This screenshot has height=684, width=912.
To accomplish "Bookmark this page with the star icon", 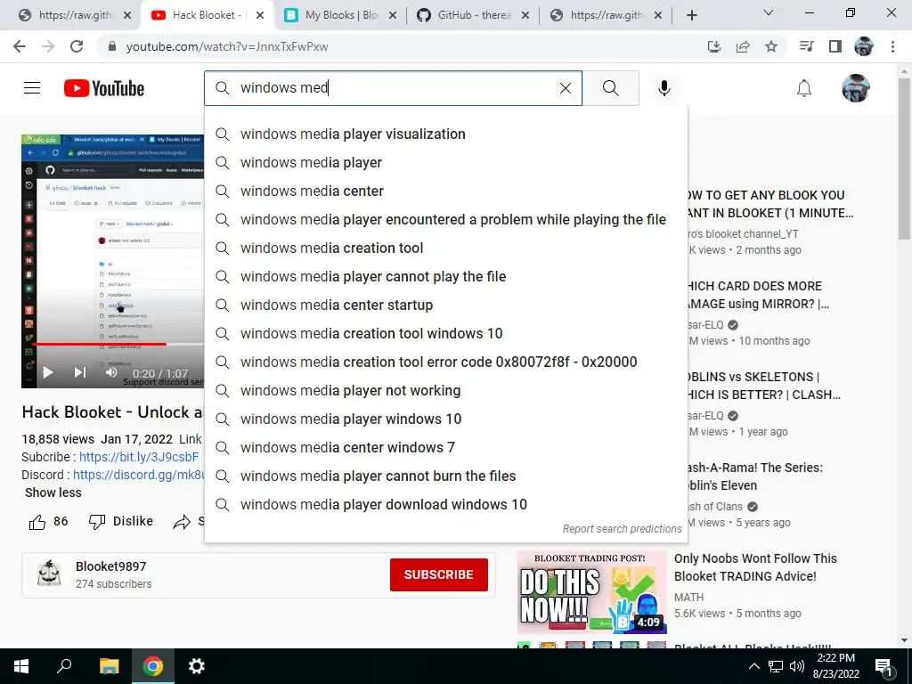I will point(771,46).
